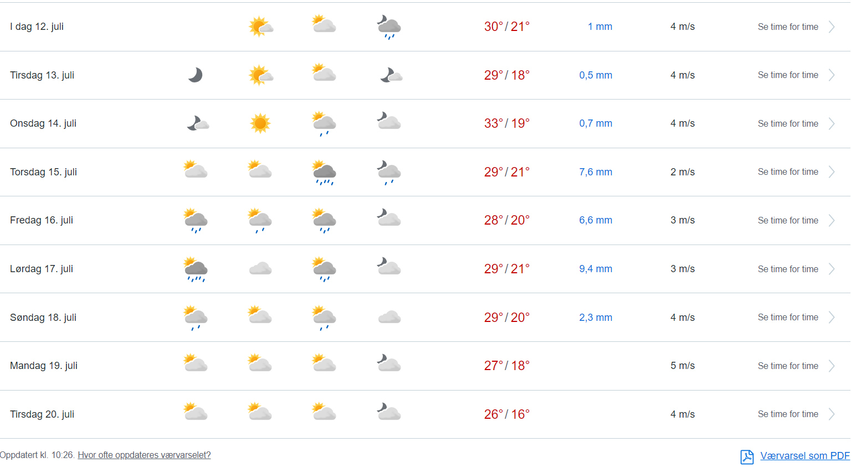Screen dimensions: 856x468
Task: Expand I dag 12. juli with chevron arrow
Action: 831,27
